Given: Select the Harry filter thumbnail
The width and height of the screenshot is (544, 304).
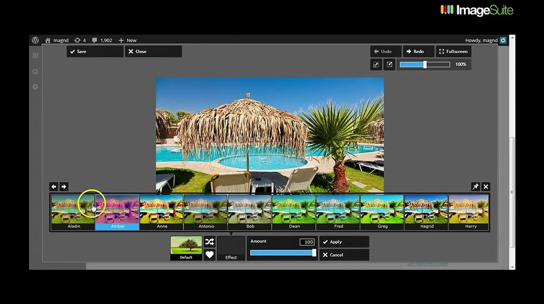Looking at the screenshot, I should tap(469, 212).
